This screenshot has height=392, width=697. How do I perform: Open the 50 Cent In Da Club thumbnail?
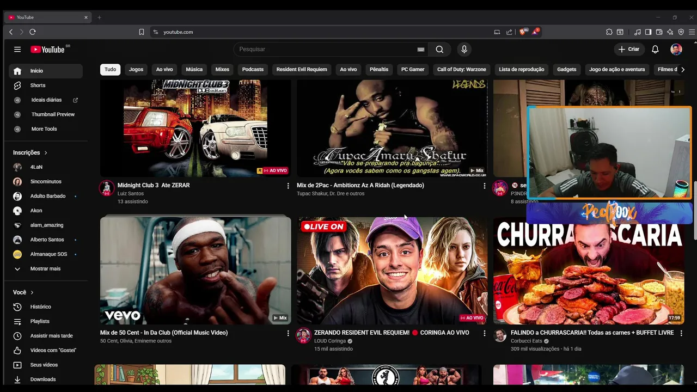195,271
